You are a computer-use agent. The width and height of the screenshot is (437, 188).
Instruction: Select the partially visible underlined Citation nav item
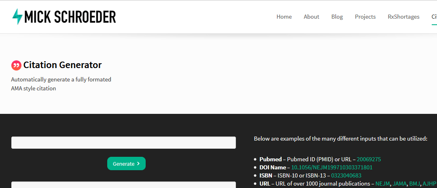[434, 17]
